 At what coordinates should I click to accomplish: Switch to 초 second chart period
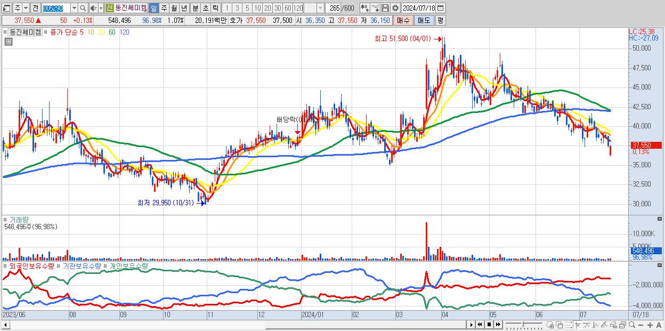205,8
